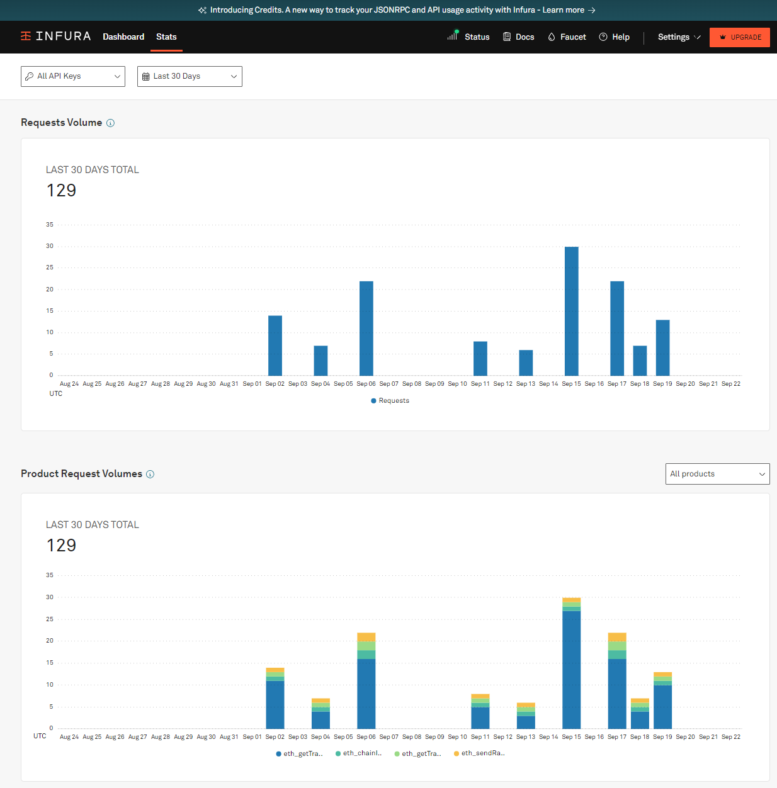The width and height of the screenshot is (777, 788).
Task: Click the Sep 15 bar in Requests Volume
Action: 572,311
